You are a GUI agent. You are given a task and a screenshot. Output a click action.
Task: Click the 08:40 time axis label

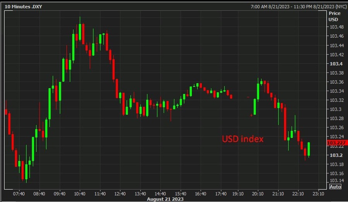point(39,194)
